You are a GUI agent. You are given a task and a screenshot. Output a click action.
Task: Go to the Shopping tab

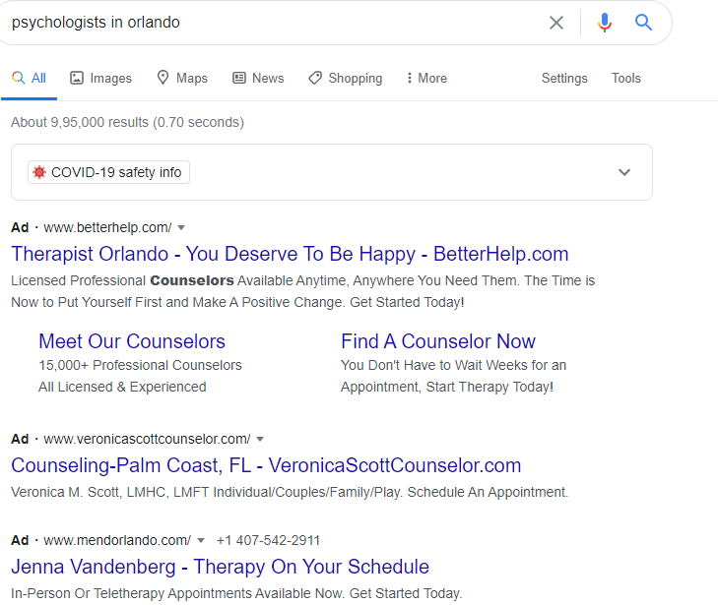[346, 78]
